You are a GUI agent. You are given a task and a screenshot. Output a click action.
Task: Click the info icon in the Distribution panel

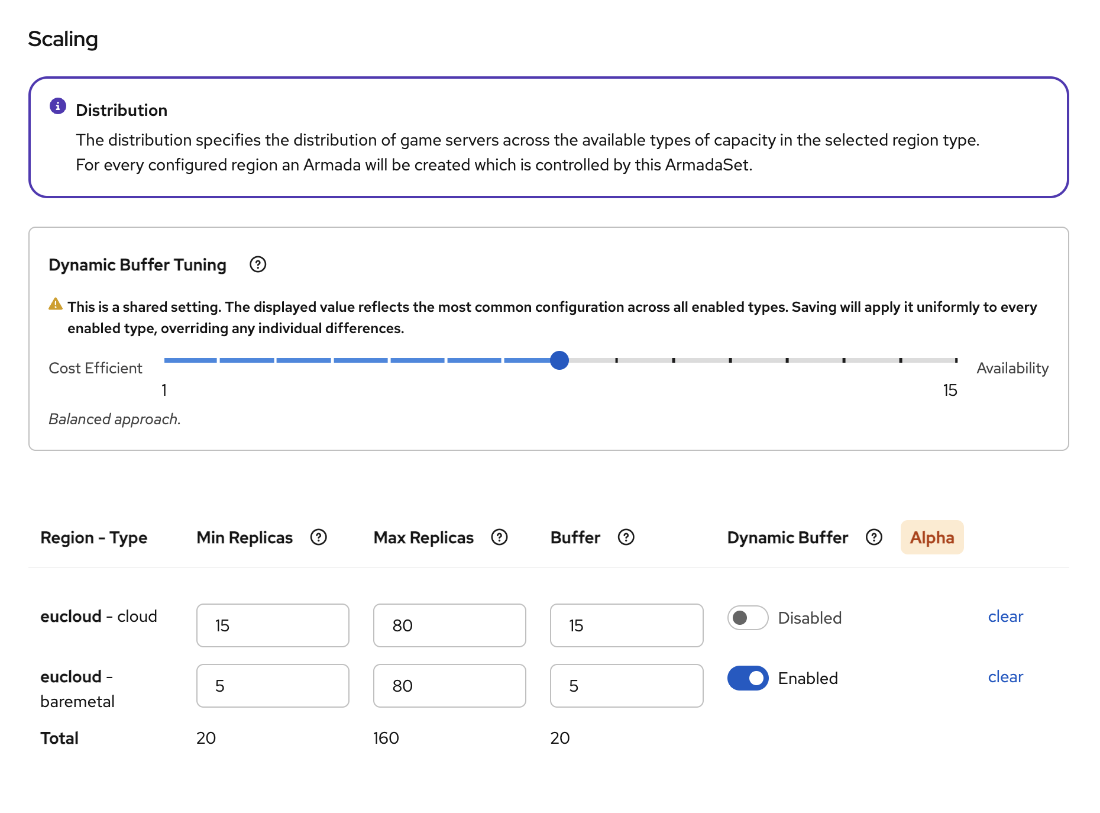[x=57, y=107]
